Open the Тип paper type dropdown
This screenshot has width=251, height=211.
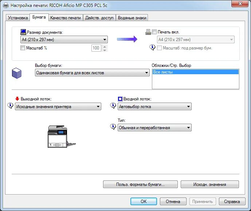tap(154, 128)
